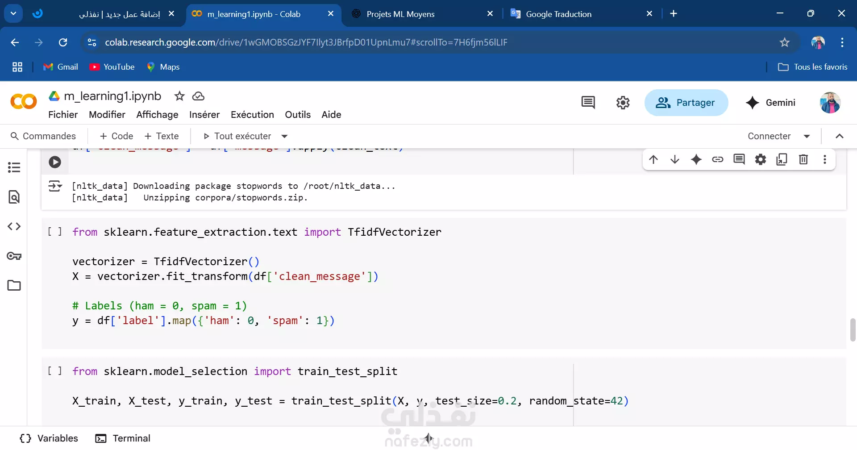
Task: Bookmark this page with star icon
Action: pos(785,42)
